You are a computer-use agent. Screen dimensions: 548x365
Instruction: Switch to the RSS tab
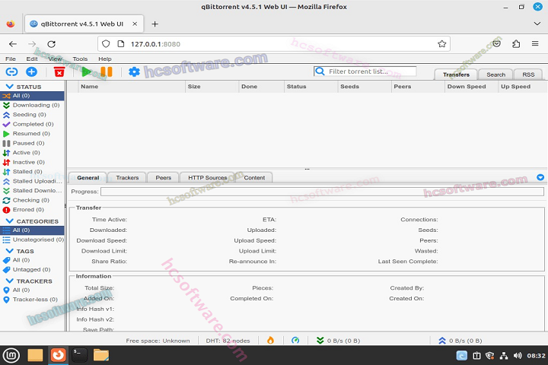[528, 75]
